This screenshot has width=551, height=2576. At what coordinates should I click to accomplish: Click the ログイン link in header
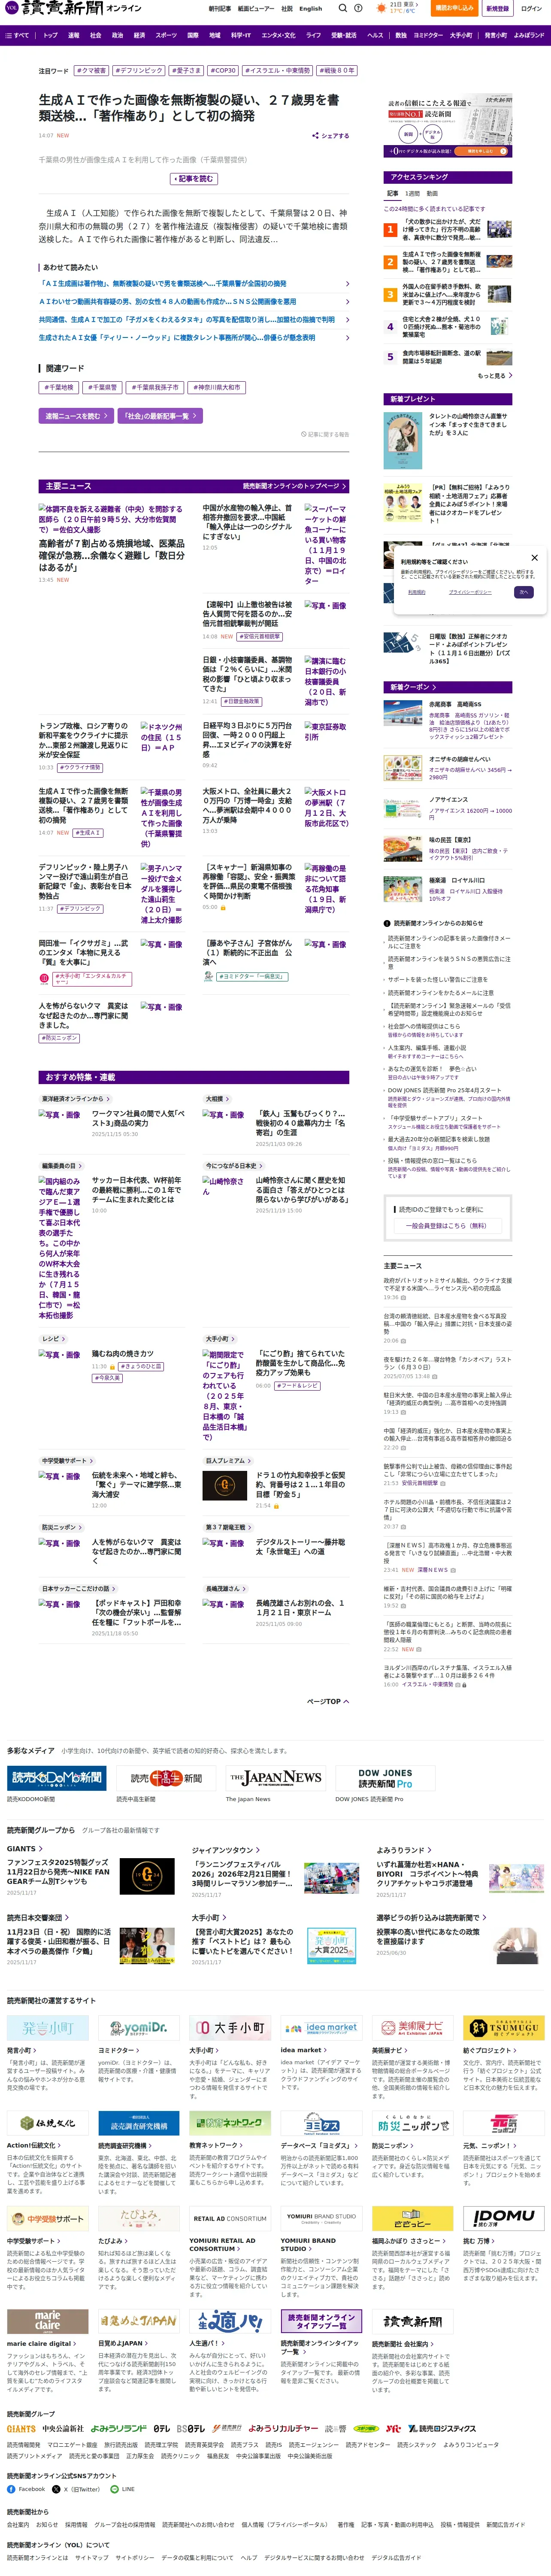531,8
